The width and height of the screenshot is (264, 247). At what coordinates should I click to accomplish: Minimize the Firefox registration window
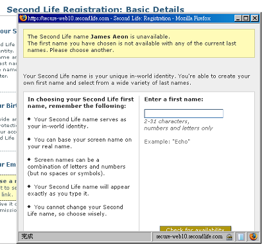[238, 19]
